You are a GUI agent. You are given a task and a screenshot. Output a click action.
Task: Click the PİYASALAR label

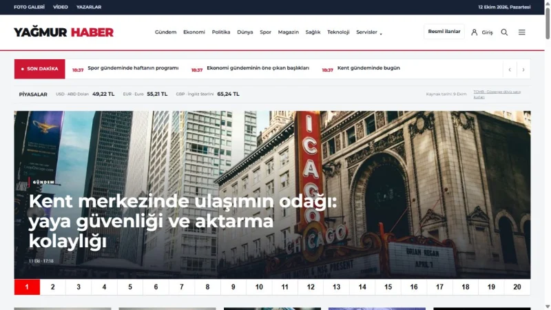[33, 94]
